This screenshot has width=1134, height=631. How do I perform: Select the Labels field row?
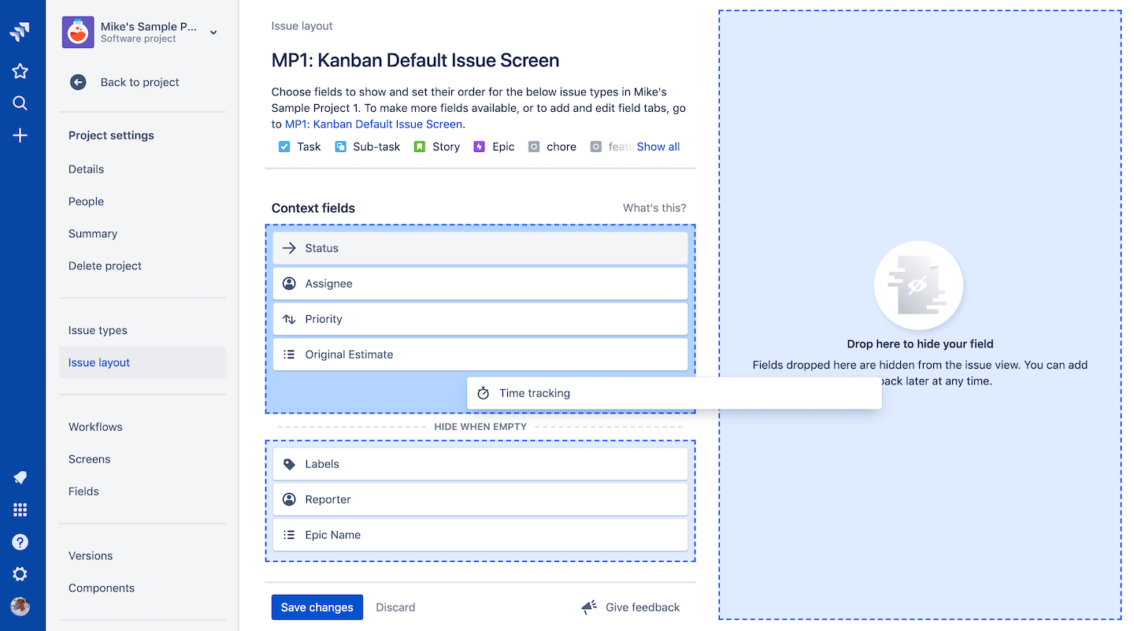(x=480, y=464)
